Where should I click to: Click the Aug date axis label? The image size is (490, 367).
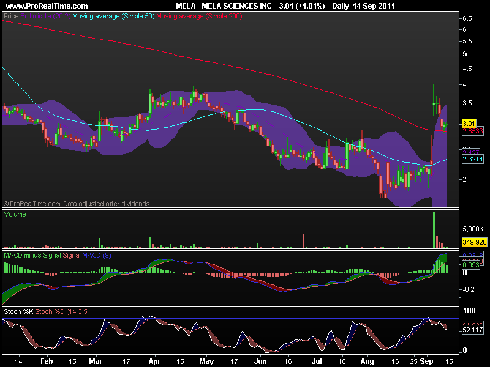click(x=367, y=361)
